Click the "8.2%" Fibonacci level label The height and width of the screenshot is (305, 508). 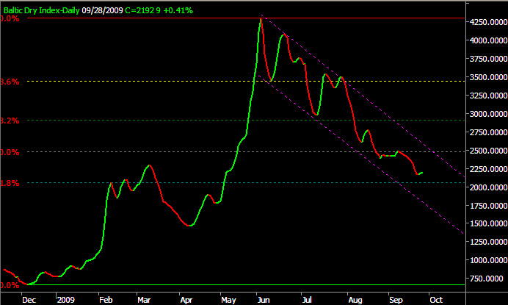10,121
